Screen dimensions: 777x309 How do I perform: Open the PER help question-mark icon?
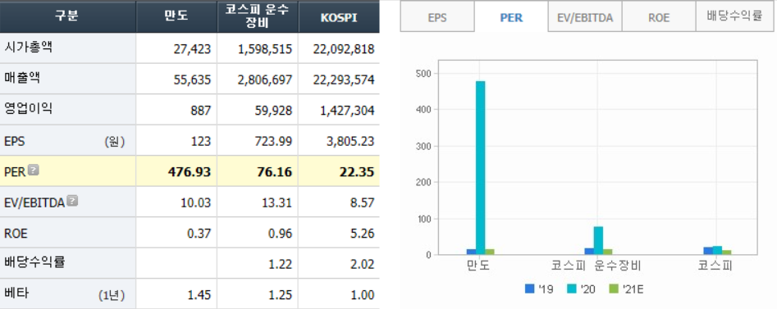coord(33,170)
